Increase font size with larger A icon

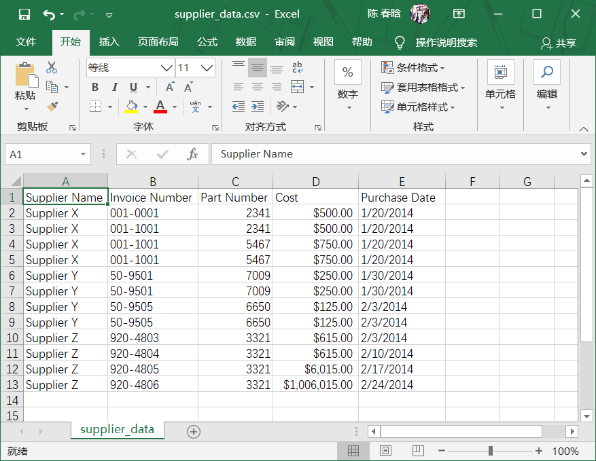pyautogui.click(x=171, y=87)
